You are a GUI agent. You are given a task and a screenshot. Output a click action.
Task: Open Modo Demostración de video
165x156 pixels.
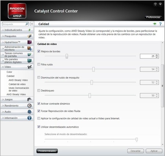point(19,89)
